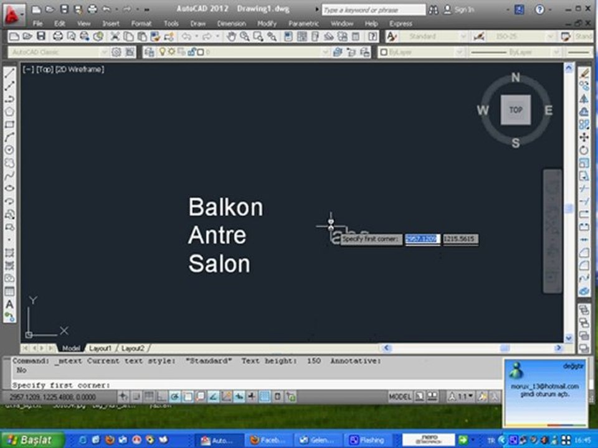Pick the Spline draw tool
598x448 pixels.
coord(9,175)
